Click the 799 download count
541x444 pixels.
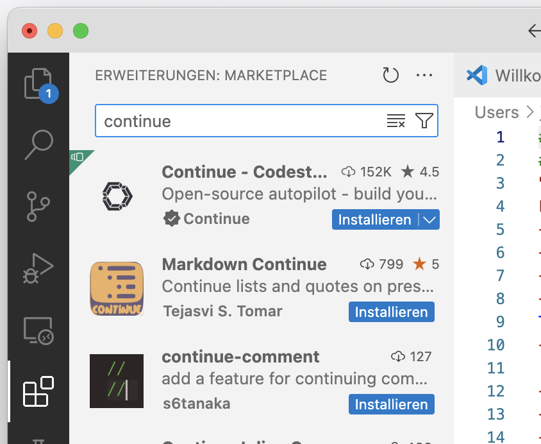pos(381,264)
